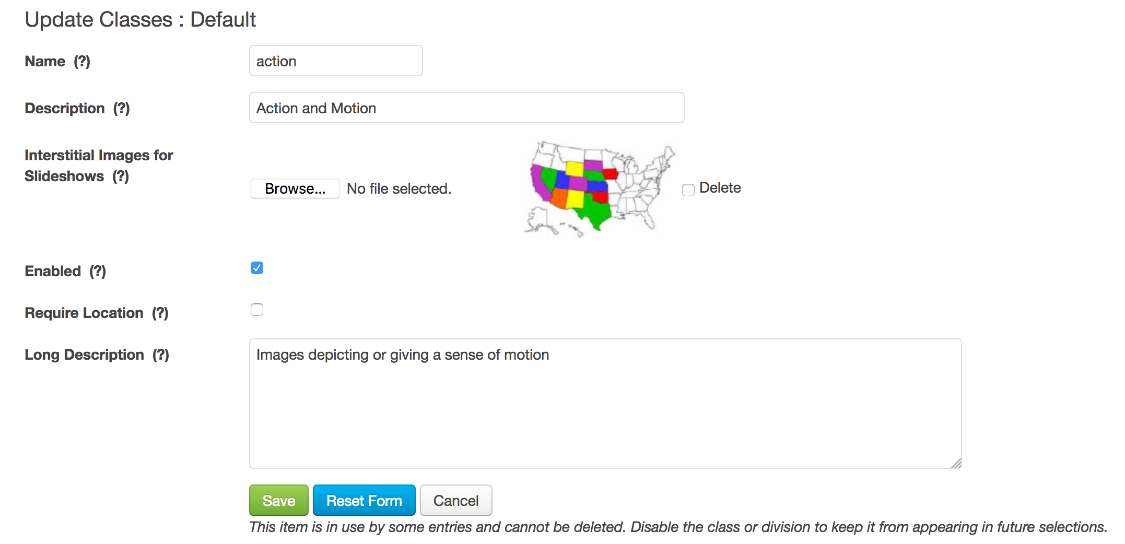Click the Name field containing "action"
The image size is (1125, 544).
[x=336, y=61]
